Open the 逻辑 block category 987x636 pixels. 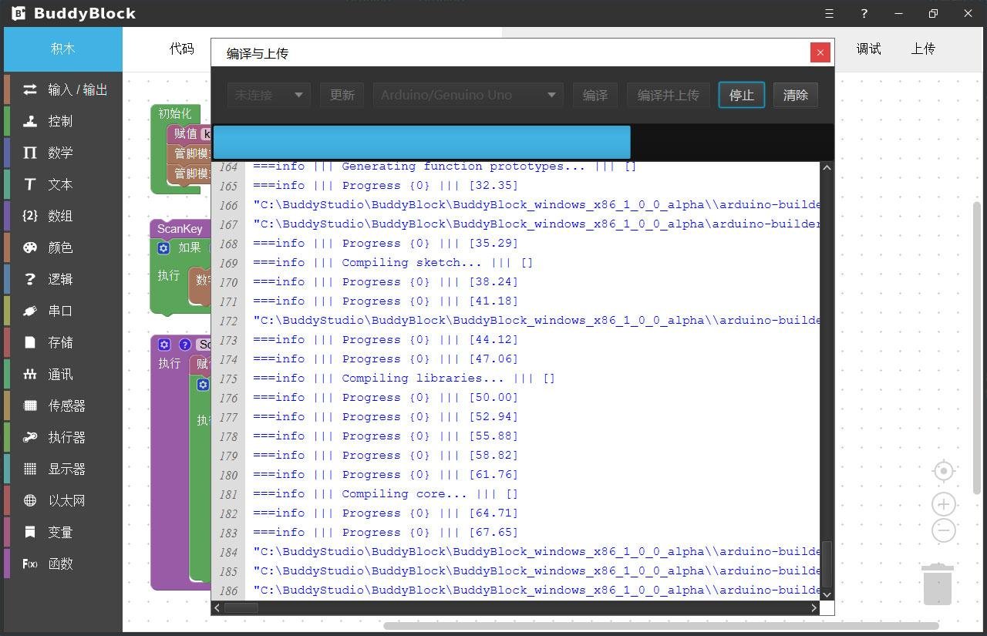tap(63, 279)
